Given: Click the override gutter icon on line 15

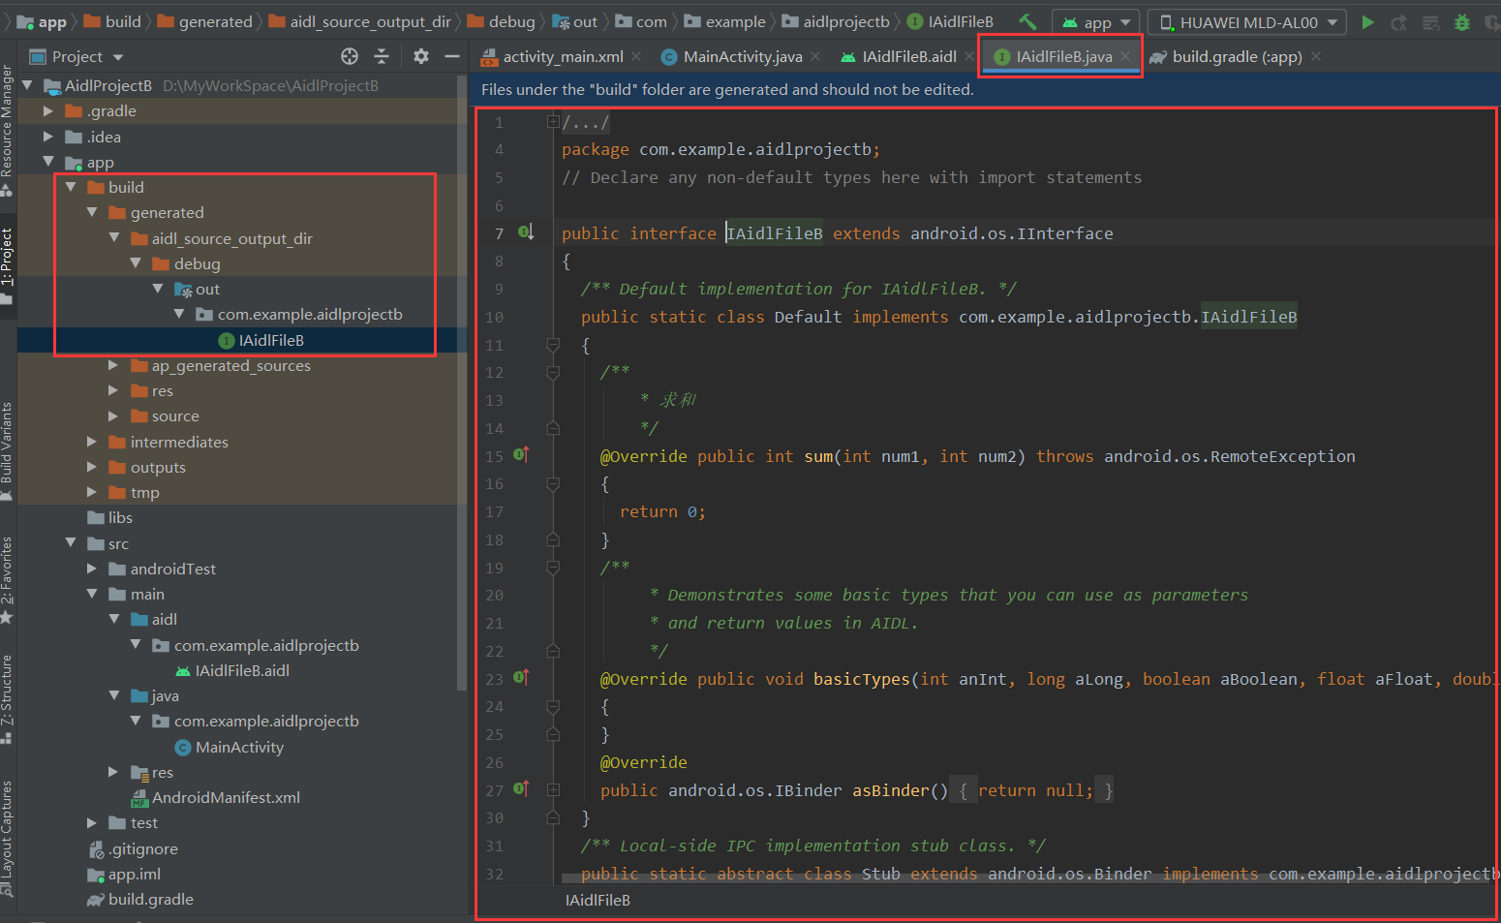Looking at the screenshot, I should 521,454.
